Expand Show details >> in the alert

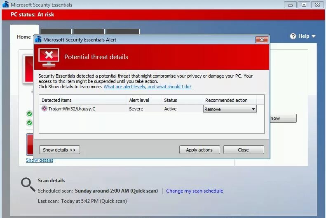(59, 150)
